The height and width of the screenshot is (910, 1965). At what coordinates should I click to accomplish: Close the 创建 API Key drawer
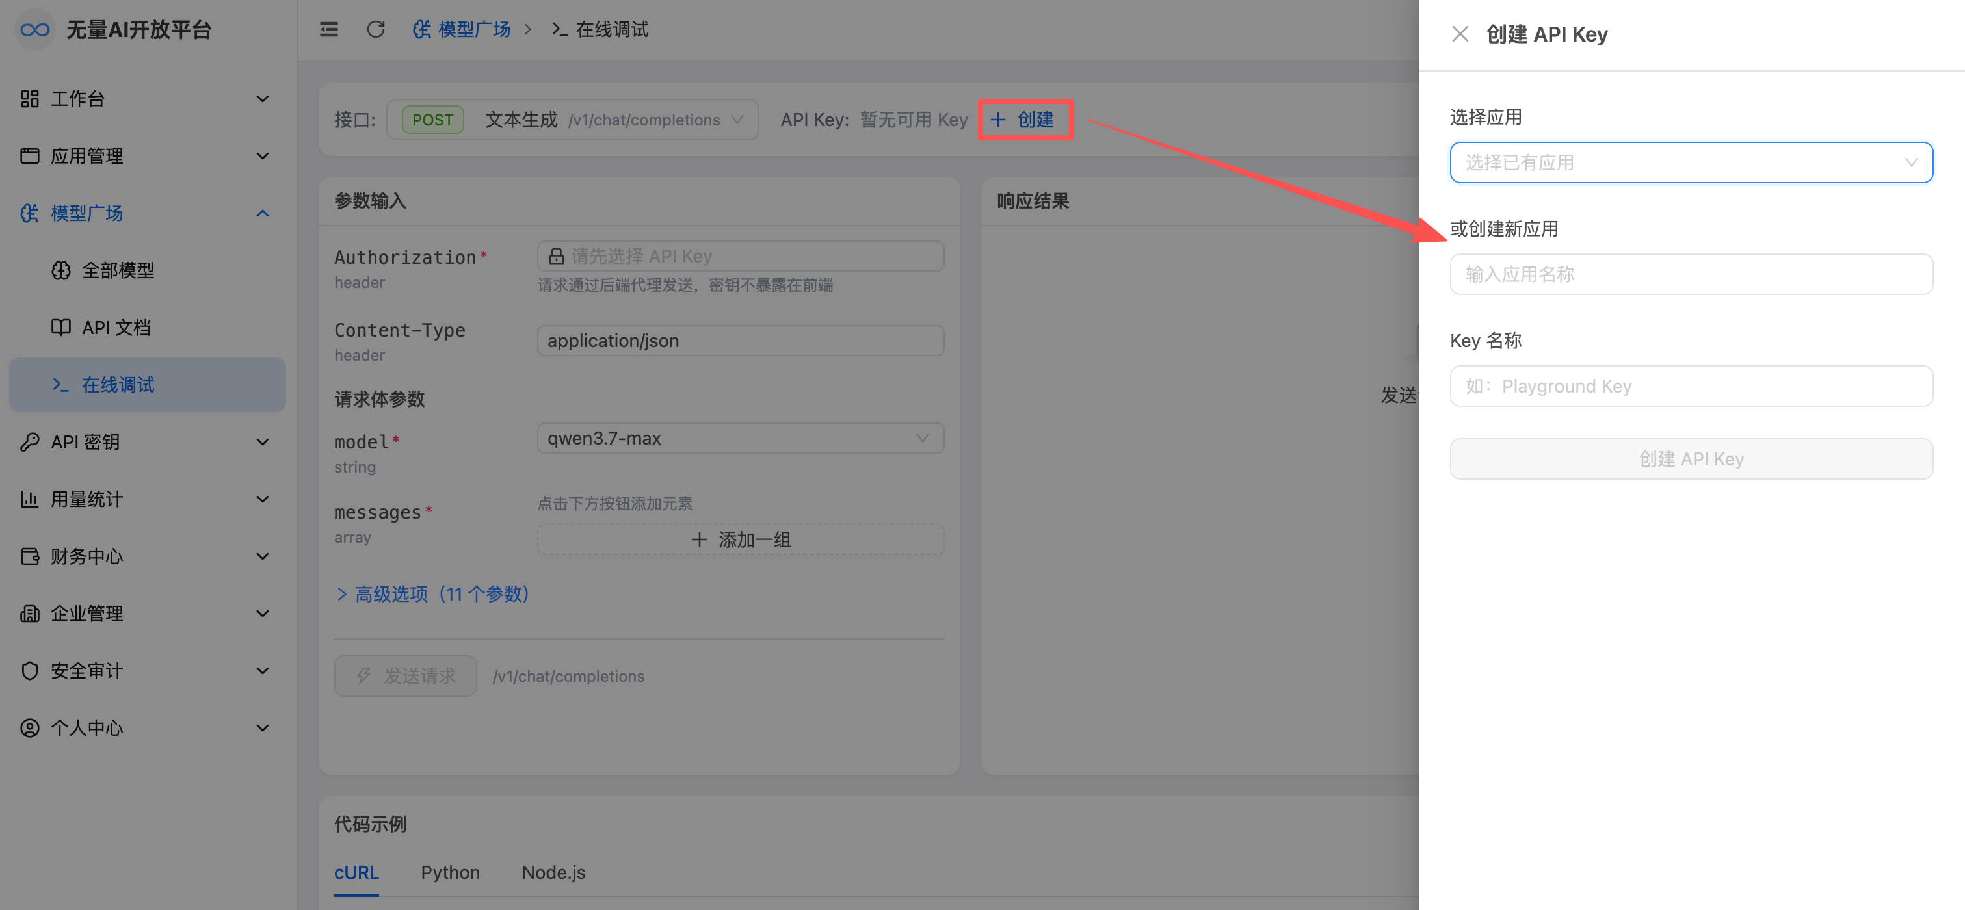pyautogui.click(x=1460, y=34)
